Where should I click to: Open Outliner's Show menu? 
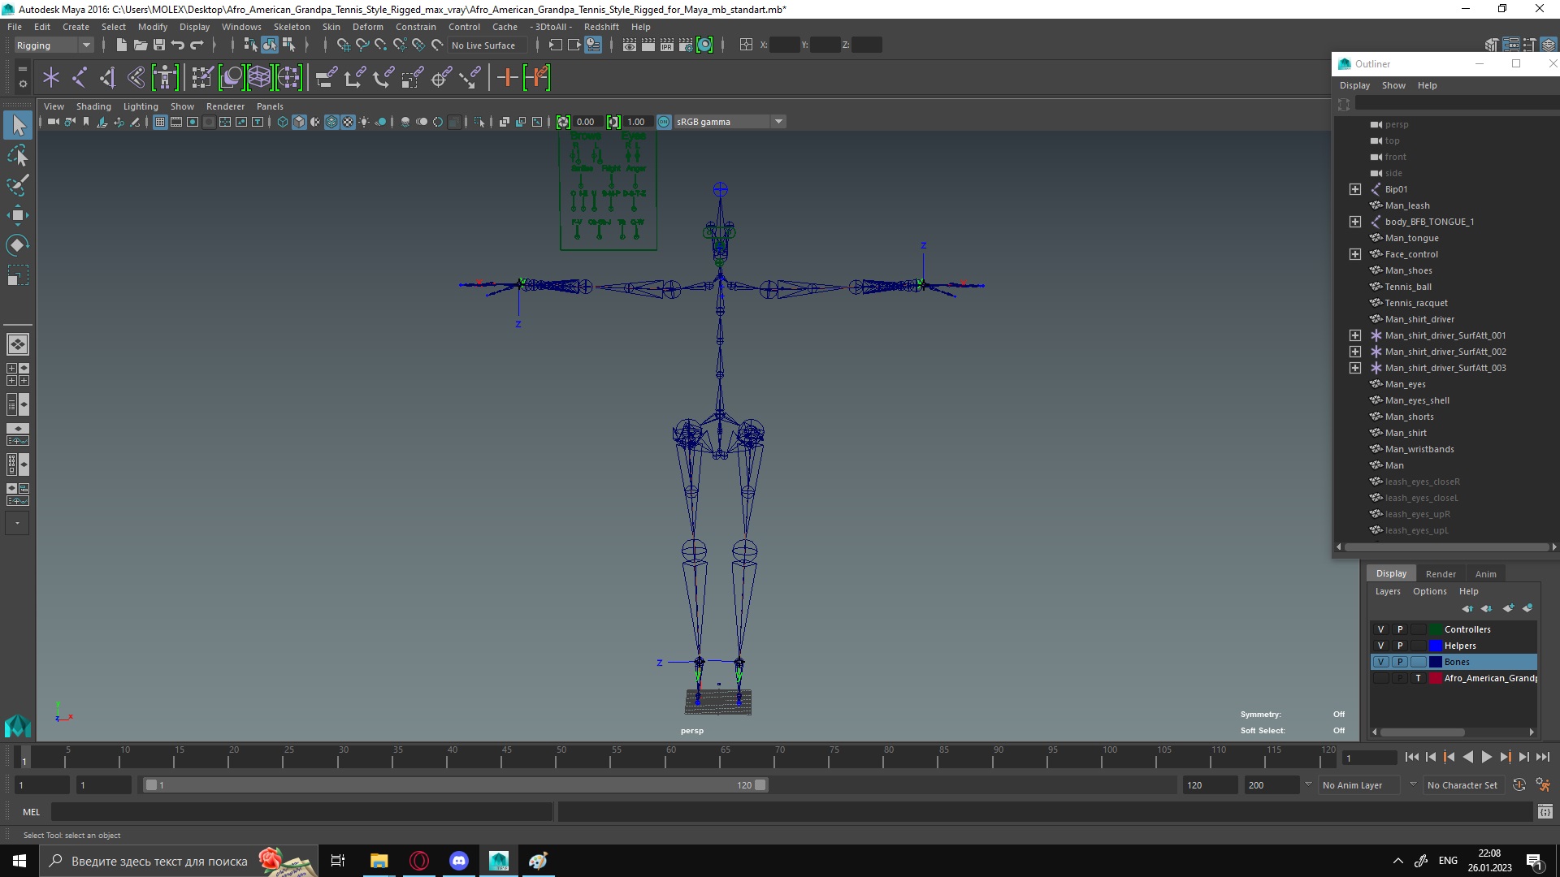(1393, 85)
